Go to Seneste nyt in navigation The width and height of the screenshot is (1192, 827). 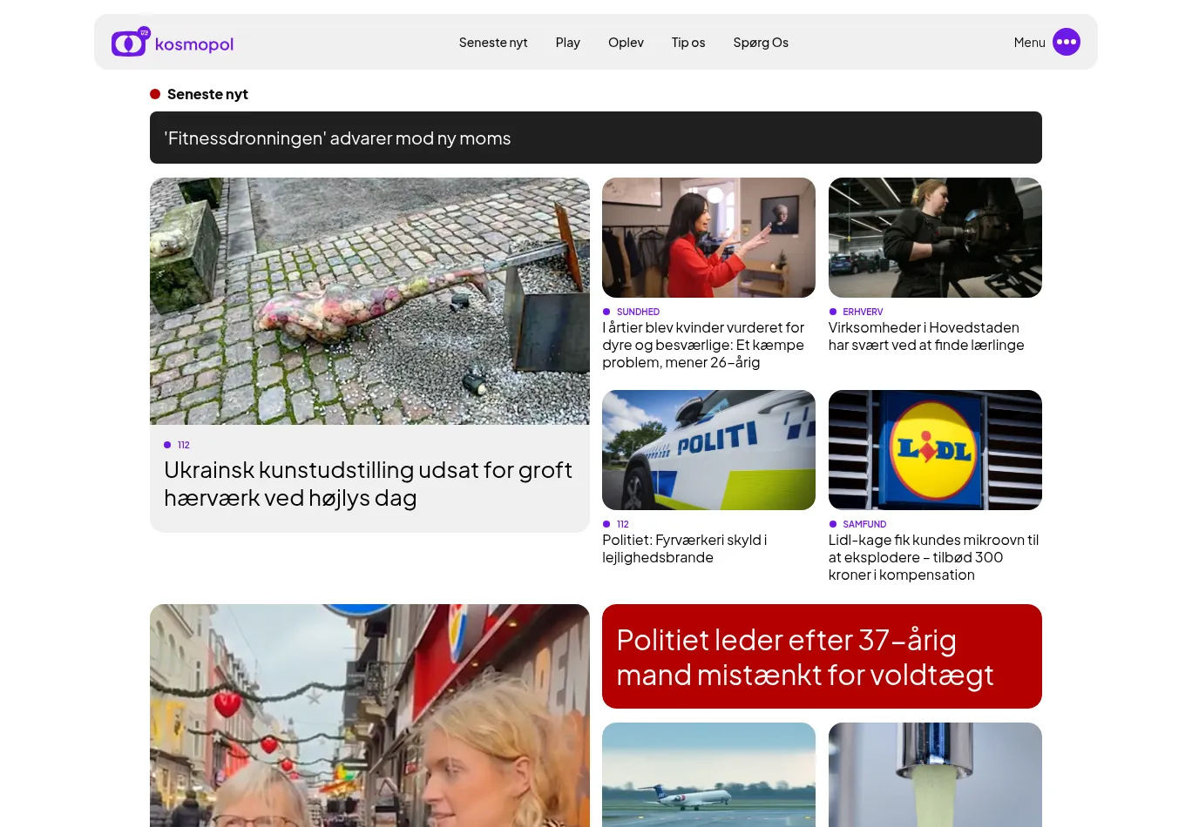(x=492, y=43)
